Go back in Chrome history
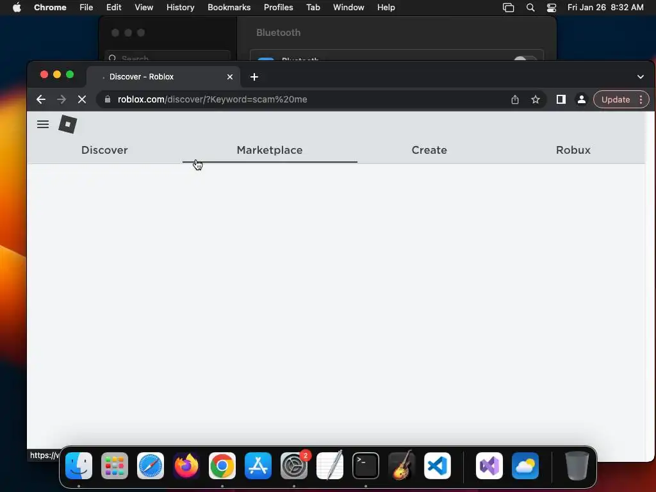This screenshot has width=656, height=492. [x=41, y=99]
